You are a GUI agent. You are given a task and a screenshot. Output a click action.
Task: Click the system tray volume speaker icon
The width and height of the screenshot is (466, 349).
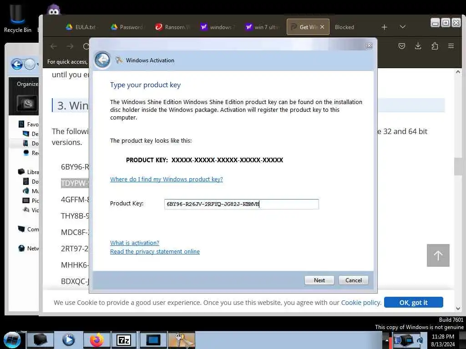420,340
